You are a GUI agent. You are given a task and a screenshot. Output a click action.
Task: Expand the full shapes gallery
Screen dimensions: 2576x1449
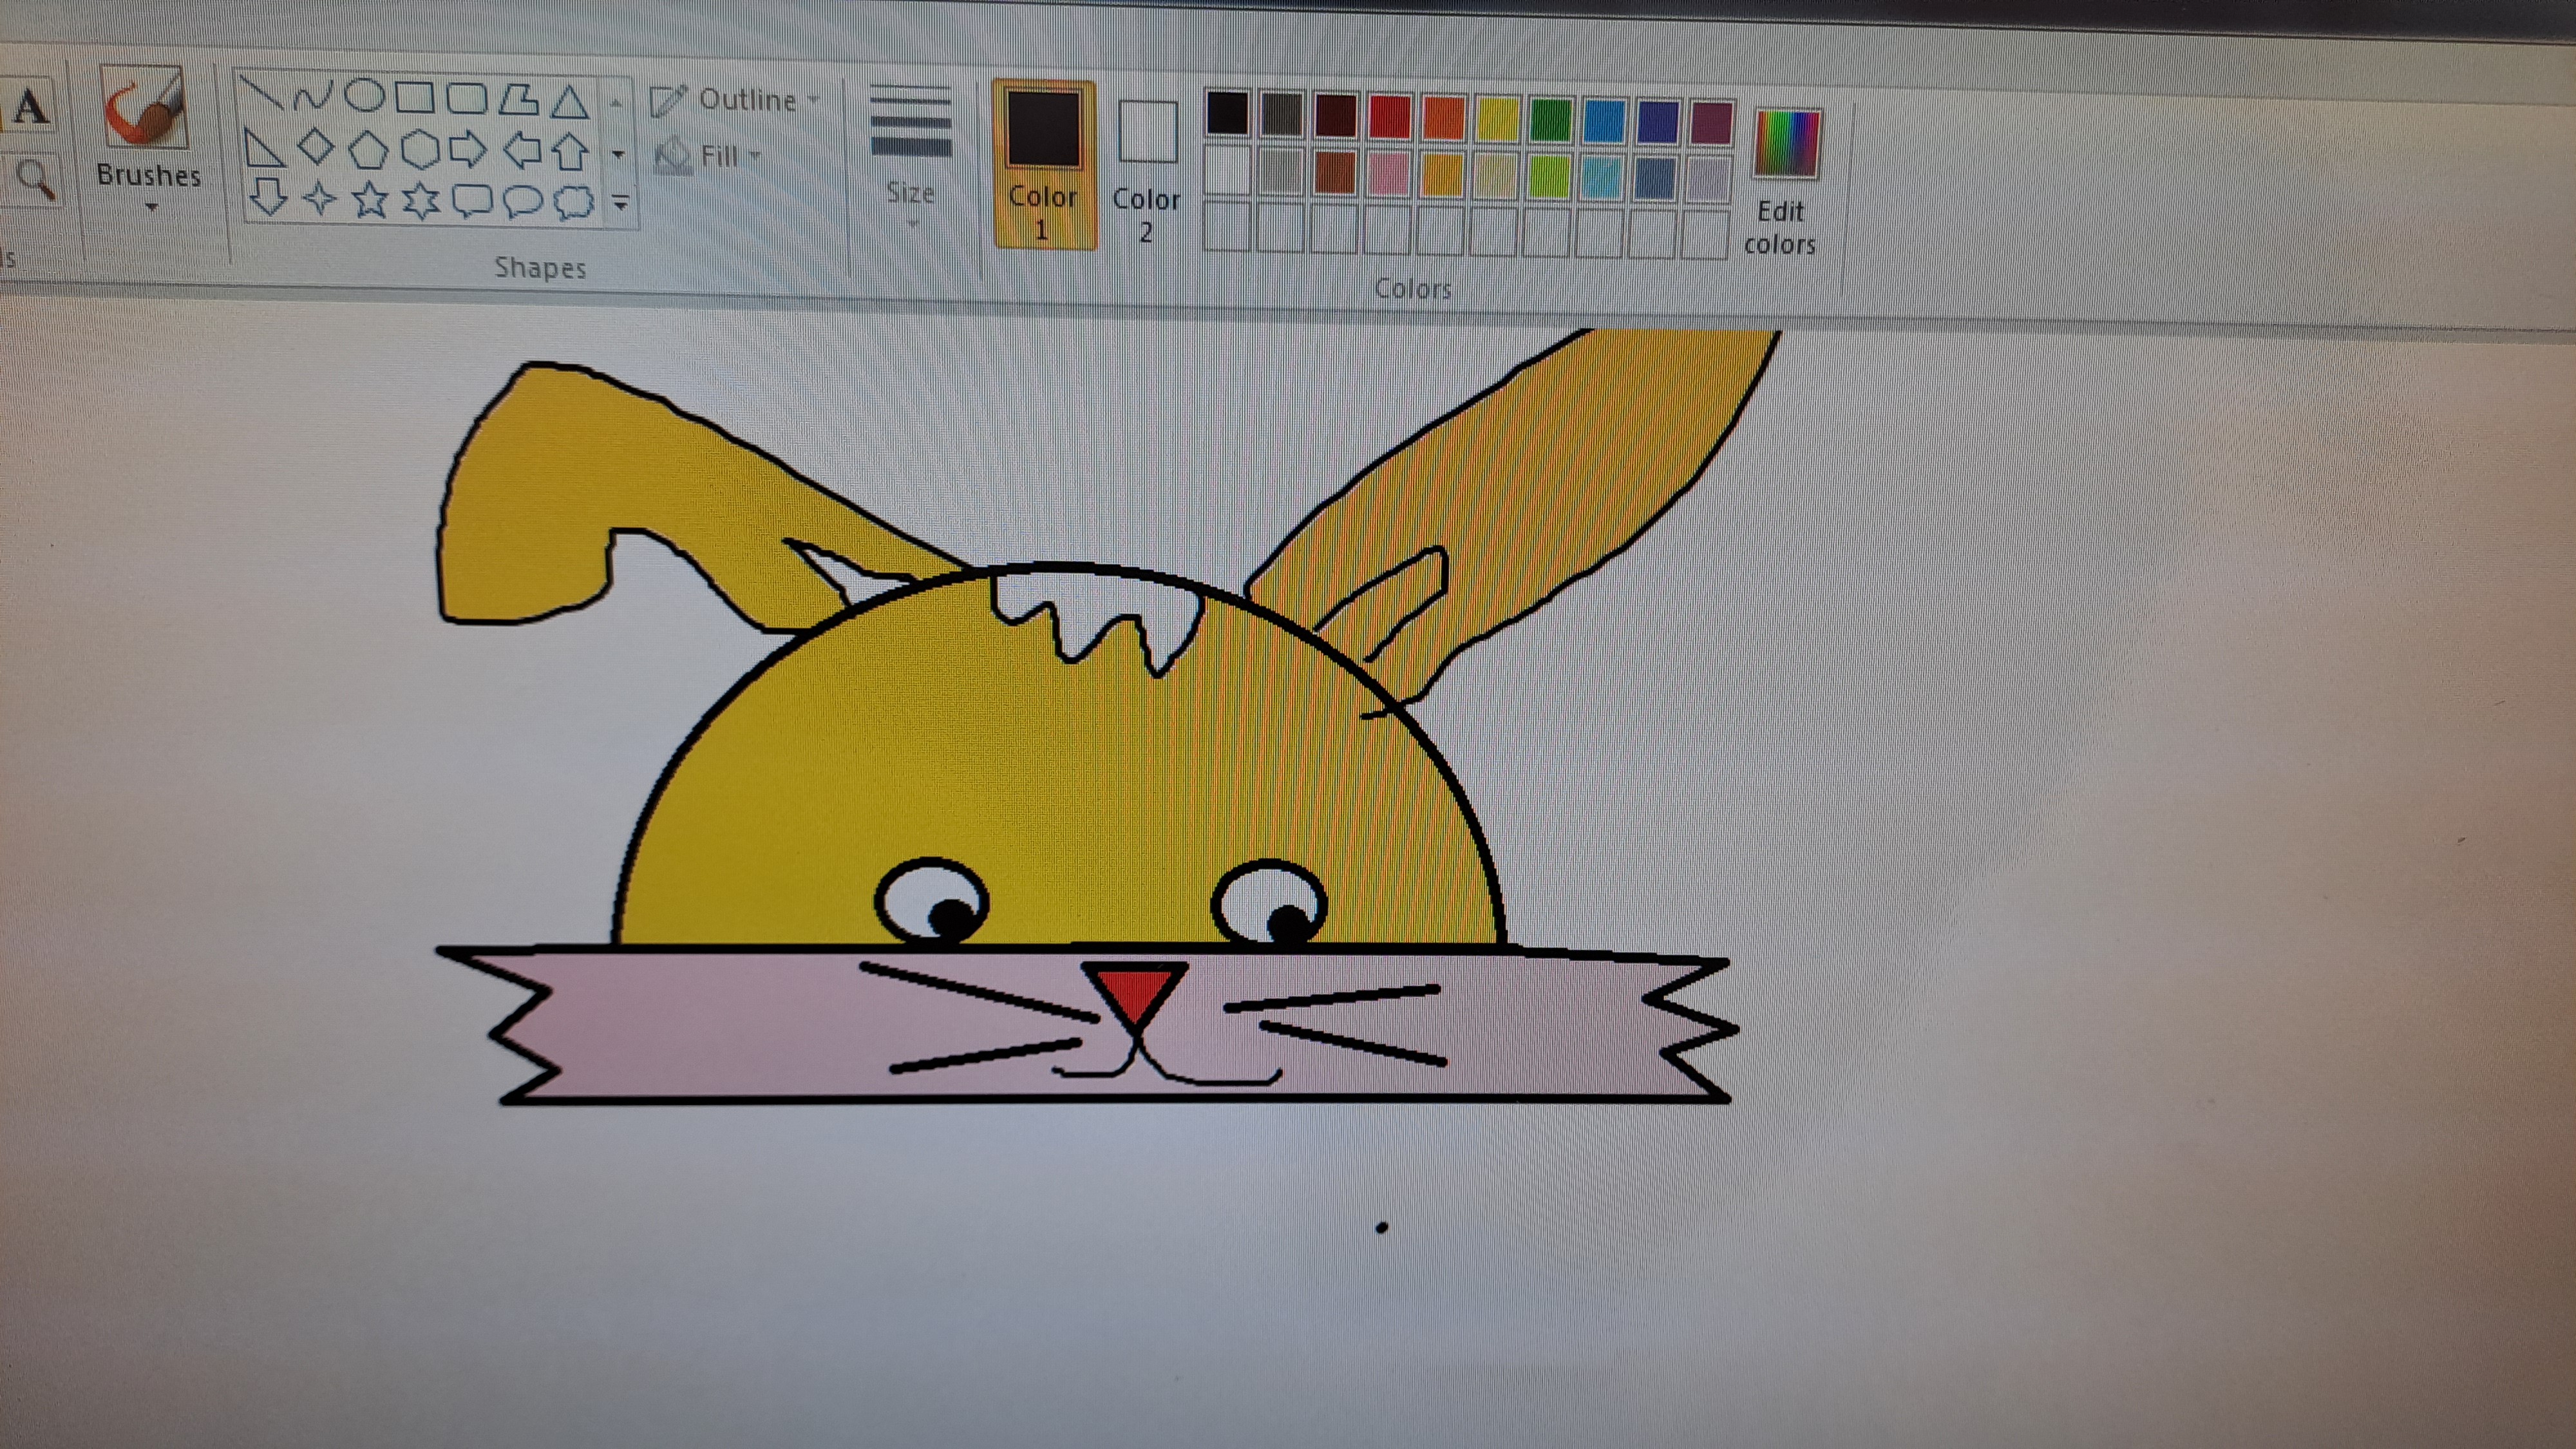pyautogui.click(x=620, y=203)
